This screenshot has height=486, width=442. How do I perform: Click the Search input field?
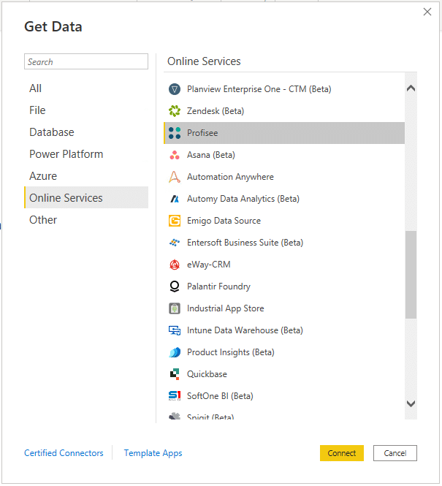click(86, 61)
